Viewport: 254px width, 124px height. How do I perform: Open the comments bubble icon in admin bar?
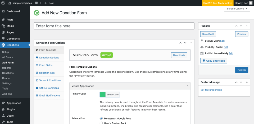[37, 3]
